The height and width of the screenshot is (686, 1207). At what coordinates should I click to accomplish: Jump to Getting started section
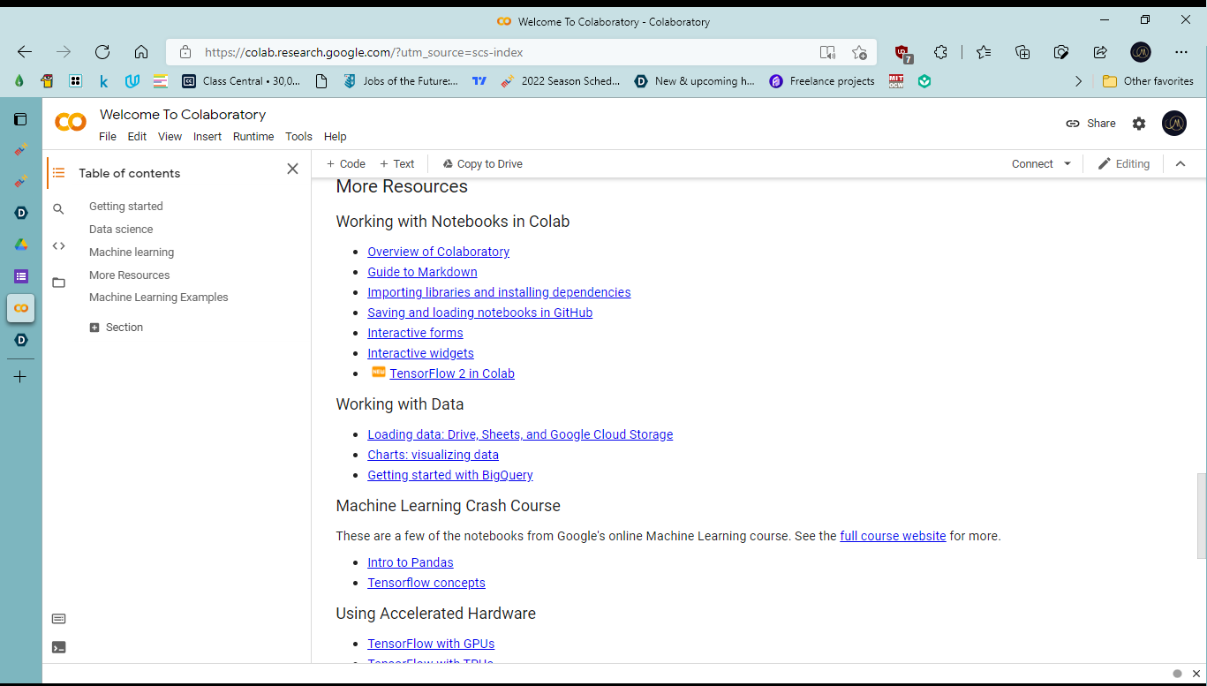point(126,207)
